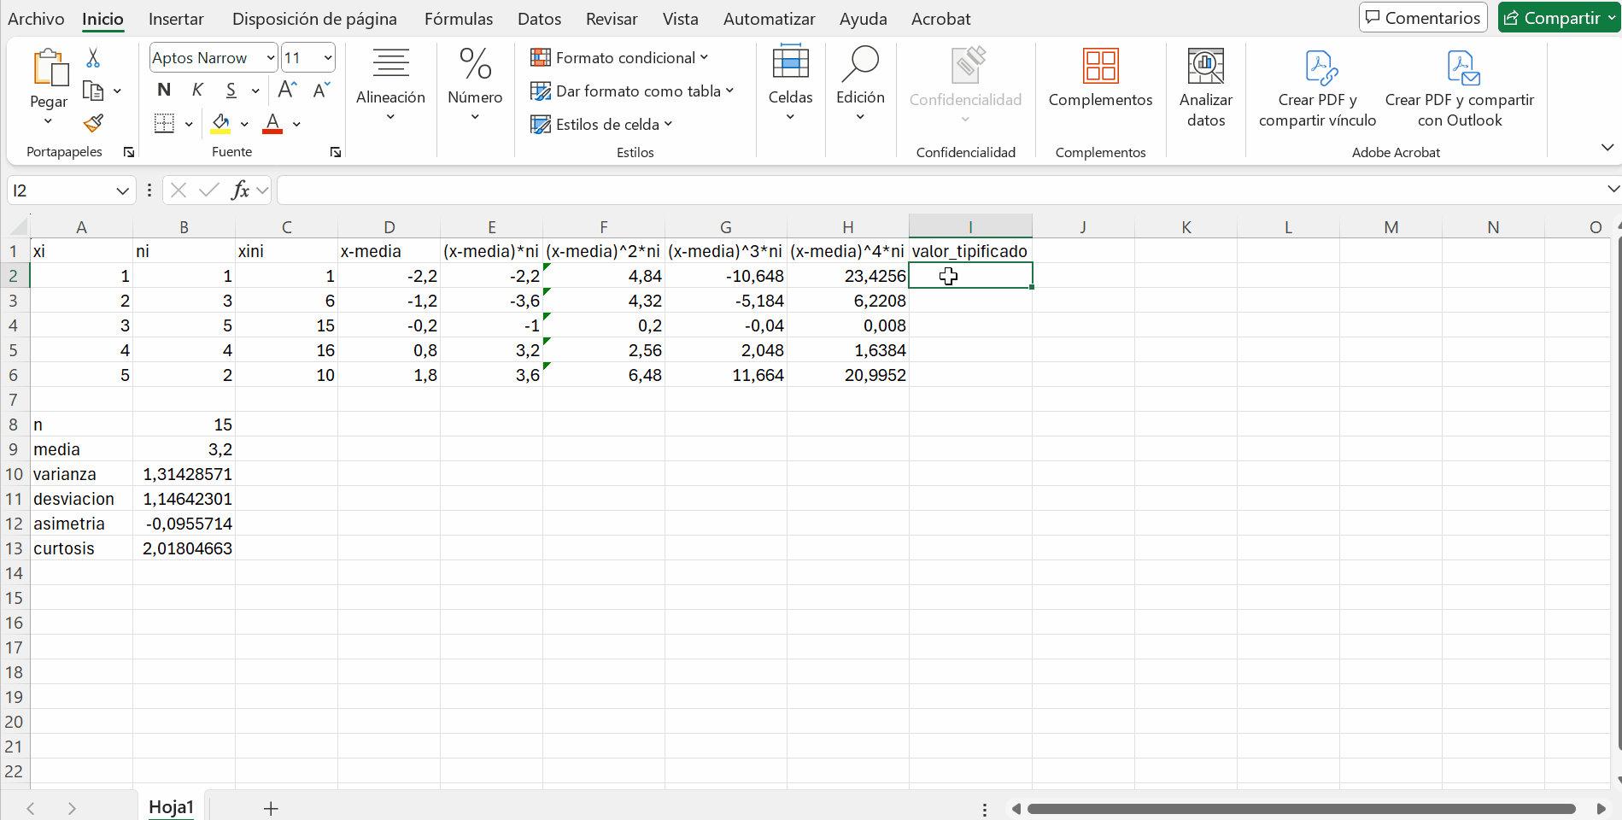Switch to the Fórmulas tab
Image resolution: width=1622 pixels, height=820 pixels.
tap(459, 19)
